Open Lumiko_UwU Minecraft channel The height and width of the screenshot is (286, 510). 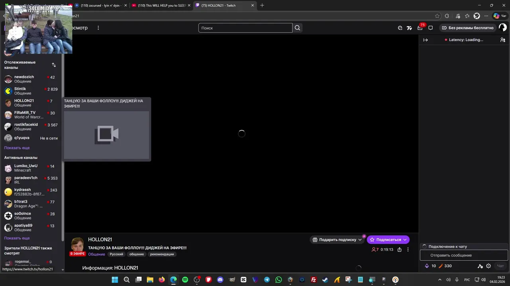31,168
